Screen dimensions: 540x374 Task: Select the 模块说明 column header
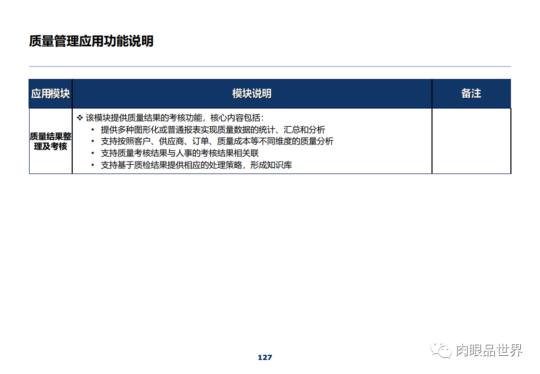click(251, 94)
